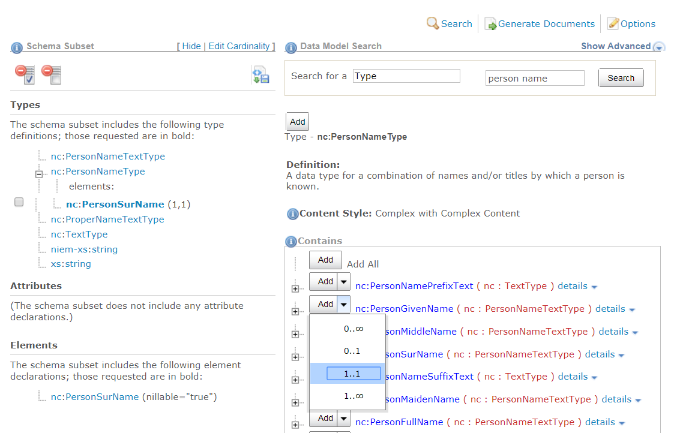The height and width of the screenshot is (433, 674).
Task: Click the Options pencil icon
Action: pos(613,24)
